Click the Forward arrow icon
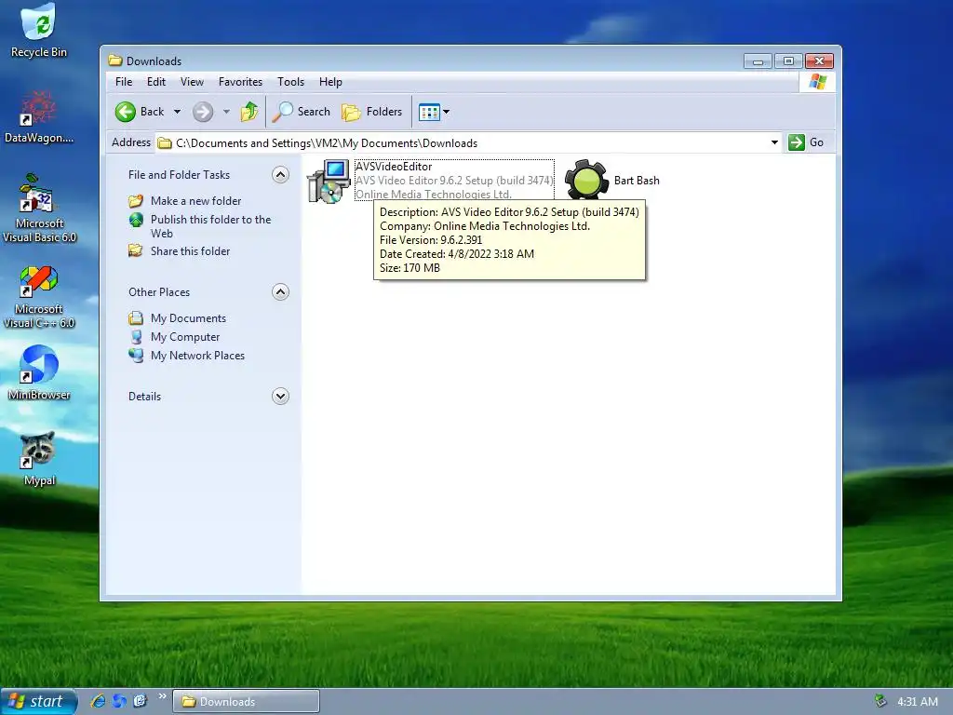This screenshot has height=715, width=953. coord(203,112)
